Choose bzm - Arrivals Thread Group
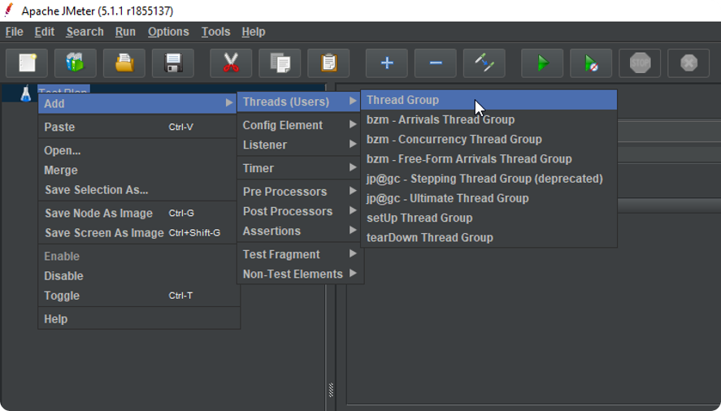 pos(489,119)
